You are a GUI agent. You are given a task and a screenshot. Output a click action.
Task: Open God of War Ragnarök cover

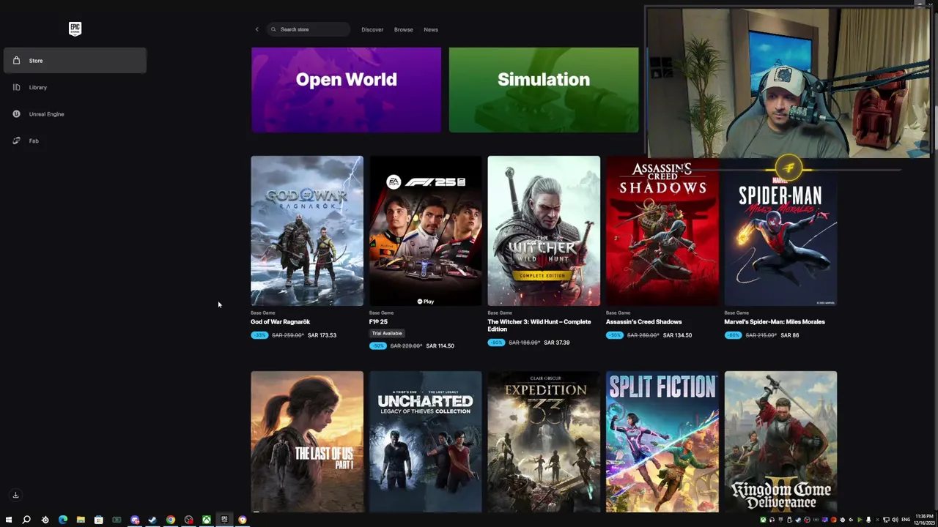click(307, 231)
